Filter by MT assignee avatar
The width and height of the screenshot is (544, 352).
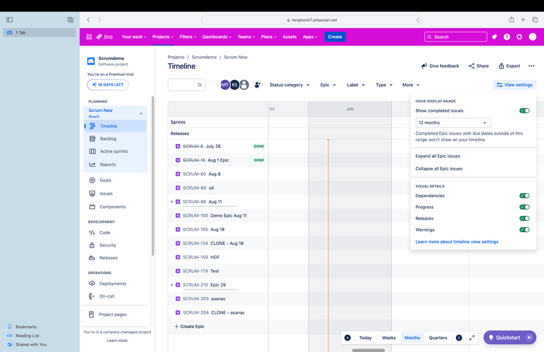pyautogui.click(x=225, y=84)
